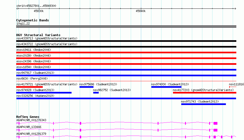Select the small blue nsv982752 bar
This screenshot has width=244, height=140.
click(x=96, y=93)
